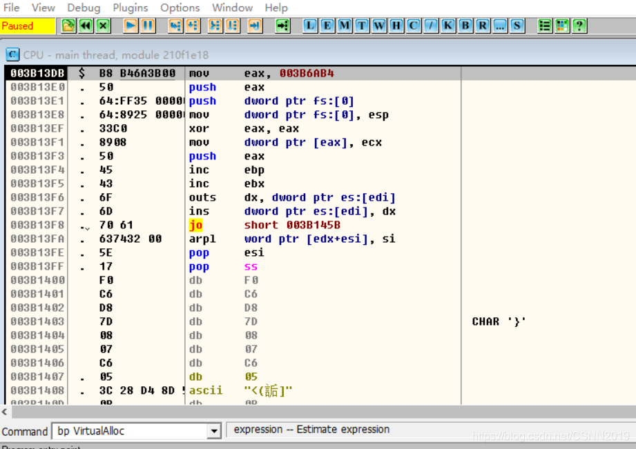636x449 pixels.
Task: Open the Options menu
Action: click(x=180, y=8)
